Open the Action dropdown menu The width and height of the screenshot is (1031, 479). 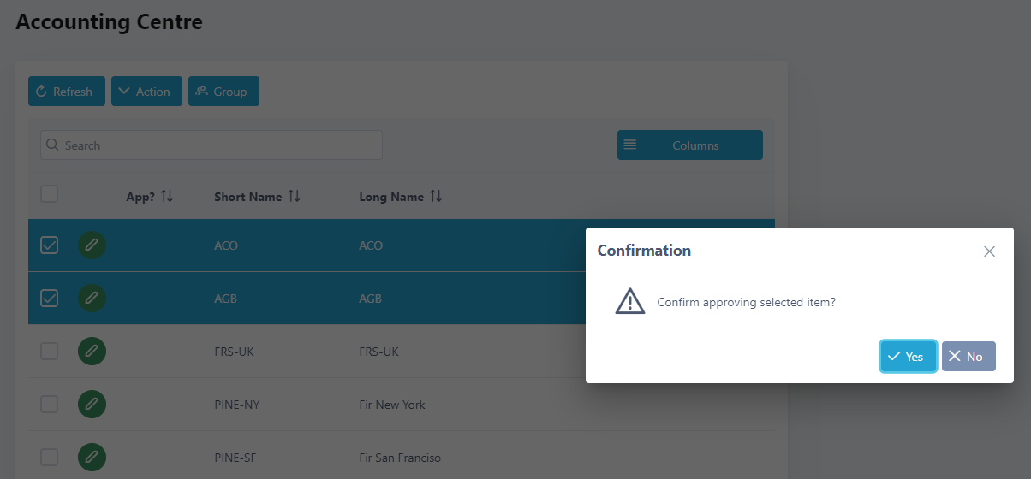point(146,92)
